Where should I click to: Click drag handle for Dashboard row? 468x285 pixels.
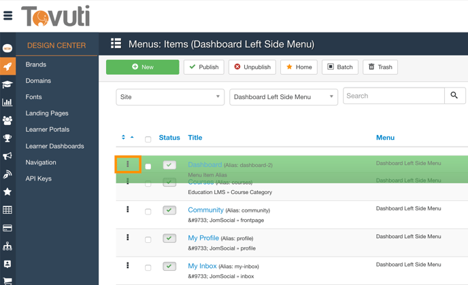(127, 164)
